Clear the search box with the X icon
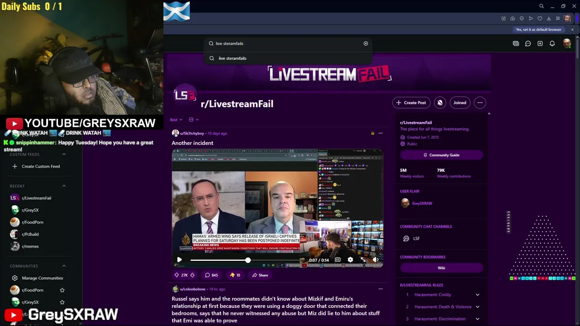This screenshot has height=326, width=580. click(366, 43)
